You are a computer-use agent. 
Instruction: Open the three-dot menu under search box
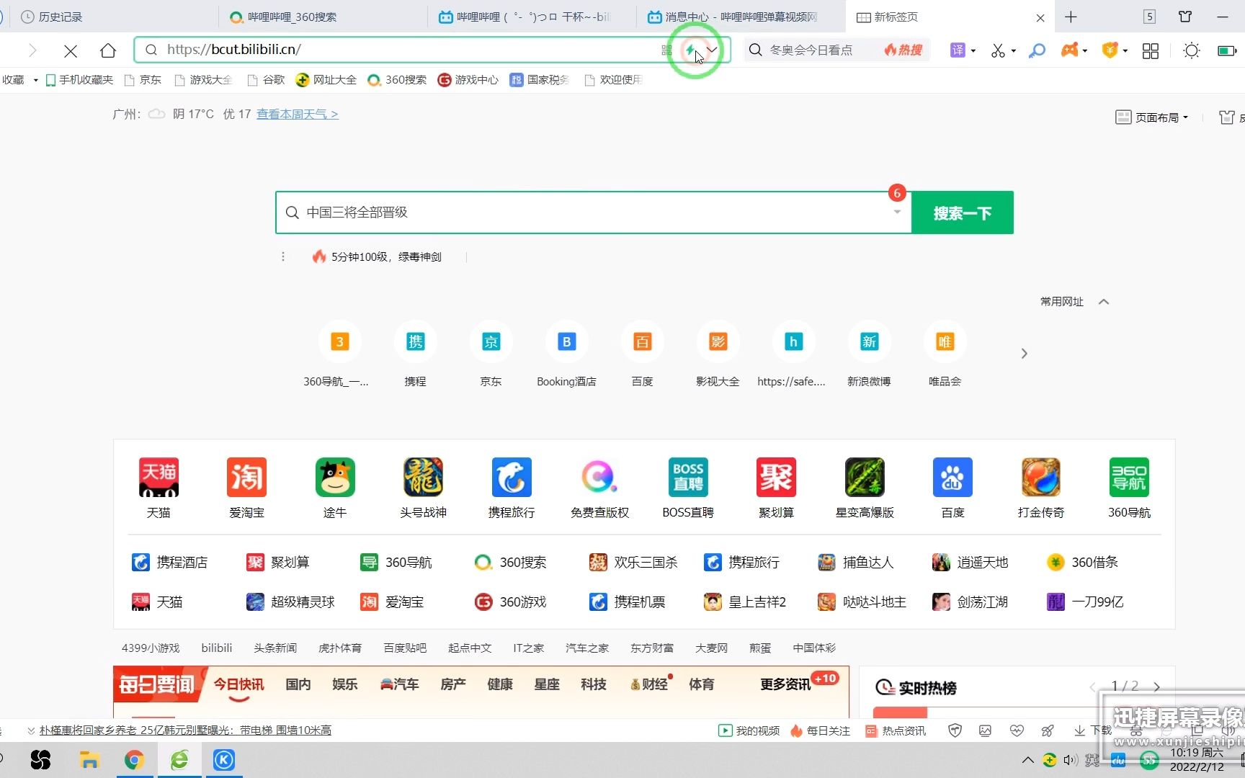tap(283, 256)
